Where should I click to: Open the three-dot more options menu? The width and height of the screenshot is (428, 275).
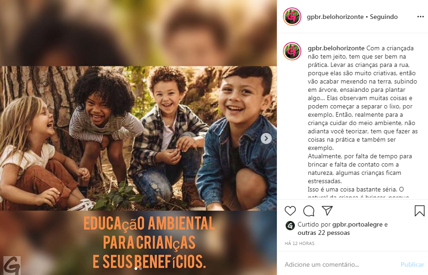pyautogui.click(x=420, y=17)
